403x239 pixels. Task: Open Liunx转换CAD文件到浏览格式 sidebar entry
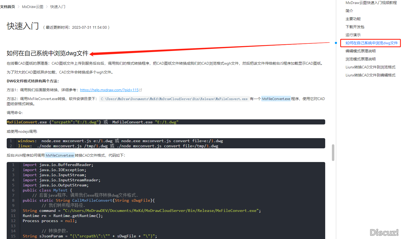[x=371, y=67]
